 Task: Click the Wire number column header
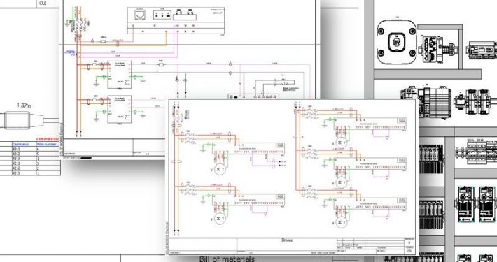47,144
